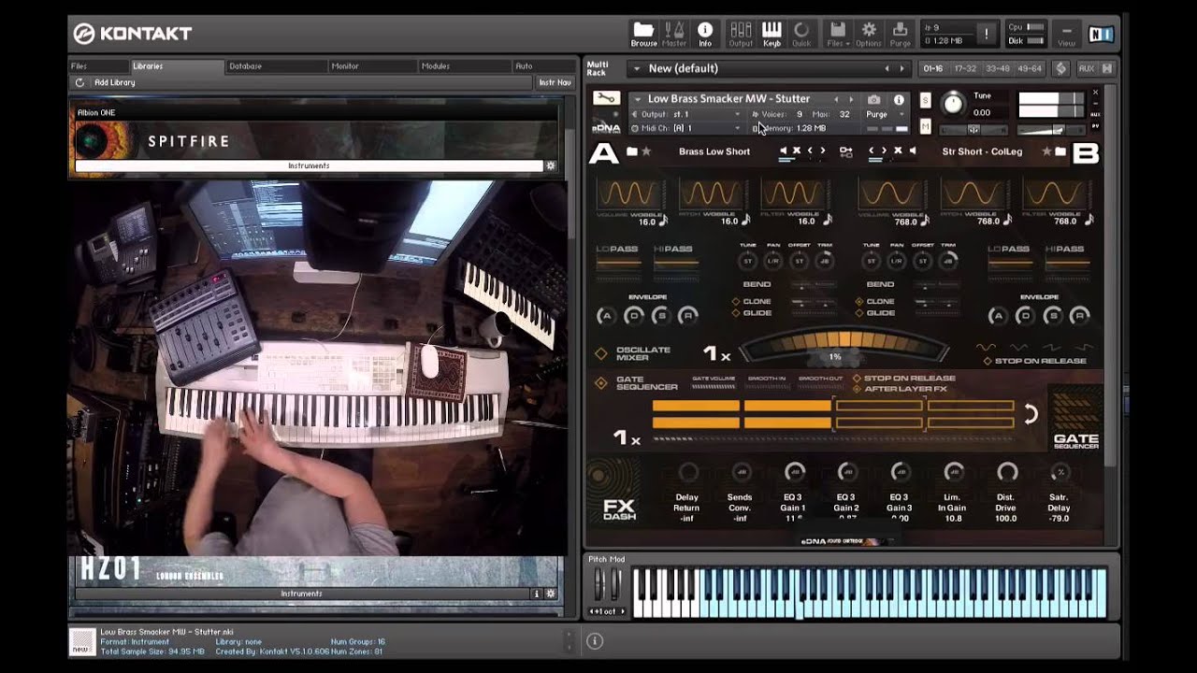Toggle layer A Clone

click(x=736, y=302)
